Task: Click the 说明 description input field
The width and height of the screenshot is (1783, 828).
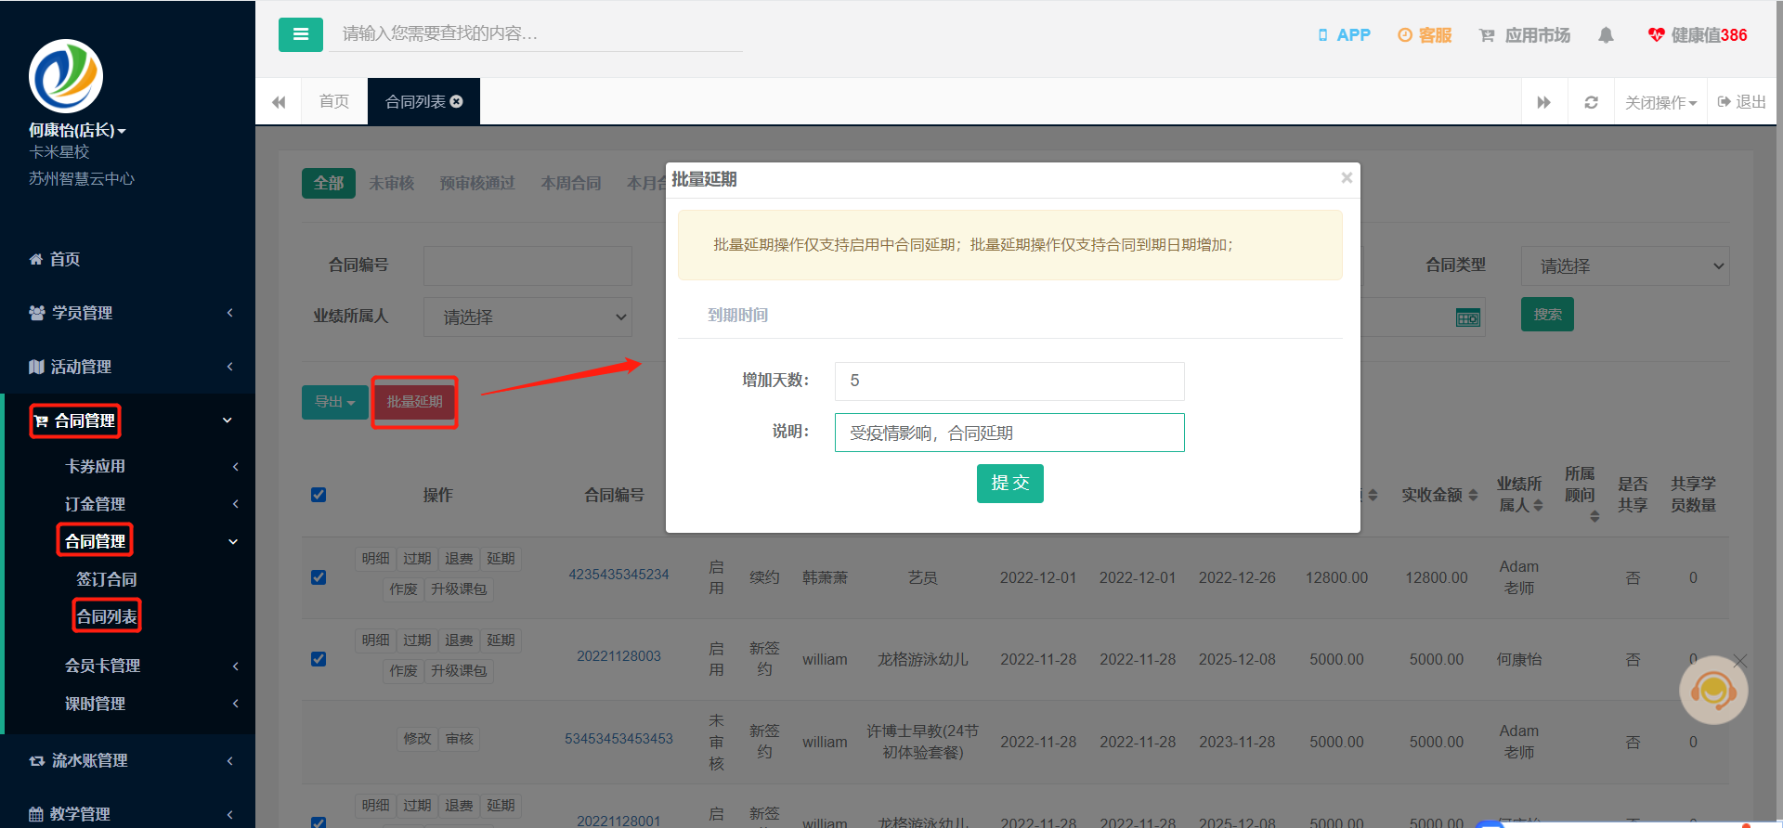Action: [x=1009, y=433]
